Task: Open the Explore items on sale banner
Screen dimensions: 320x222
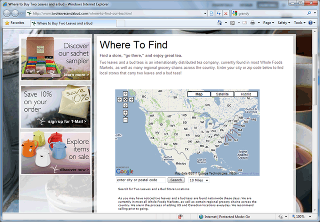Action: tap(56, 153)
